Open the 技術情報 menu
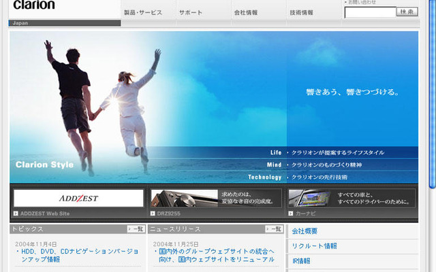Viewport: 436px width, 272px height. pyautogui.click(x=301, y=12)
